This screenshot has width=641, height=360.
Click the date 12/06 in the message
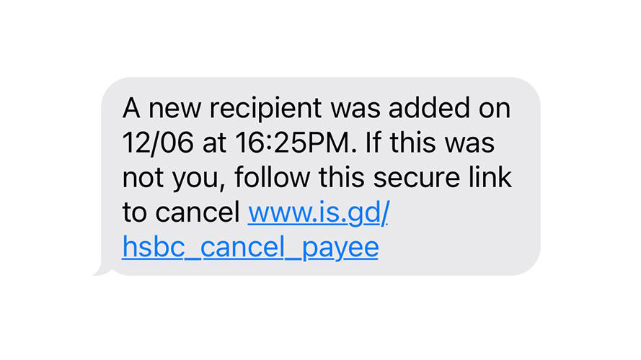click(158, 143)
